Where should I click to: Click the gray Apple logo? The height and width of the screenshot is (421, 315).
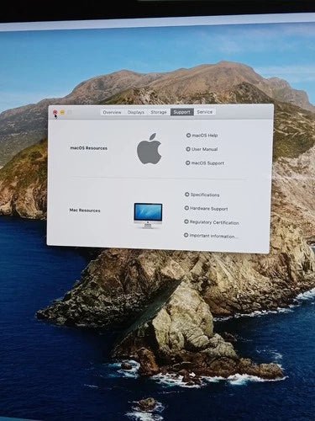(150, 149)
